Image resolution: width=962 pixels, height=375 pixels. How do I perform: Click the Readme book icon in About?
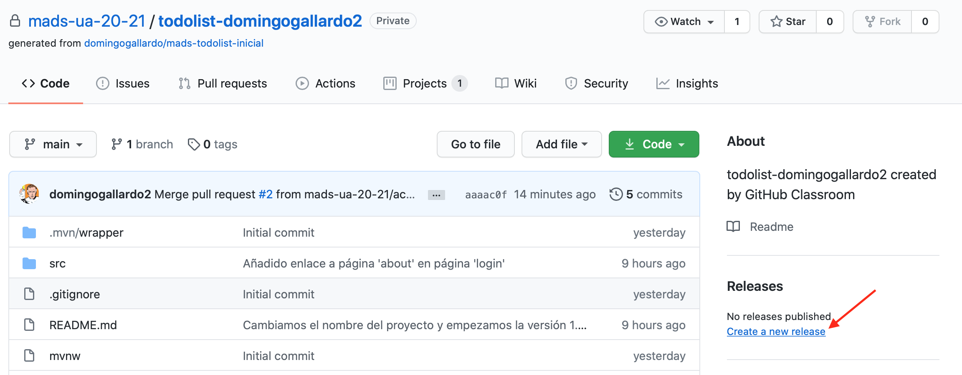pyautogui.click(x=733, y=226)
